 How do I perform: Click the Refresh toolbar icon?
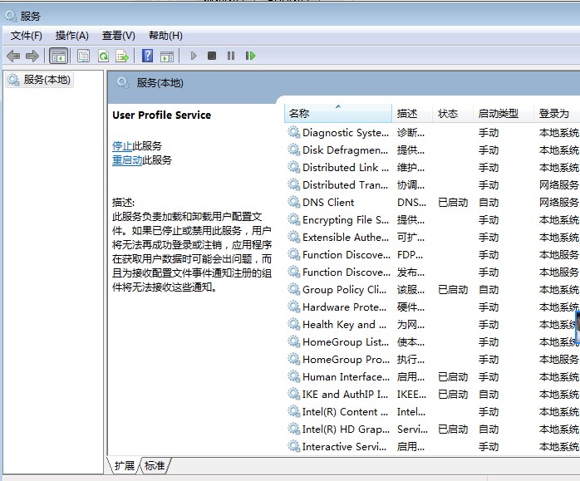(x=103, y=56)
